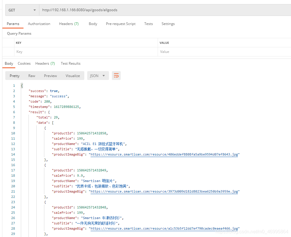
Task: Click productName "ACIL E1 颈挂式蓝牙耳机"
Action: (103, 144)
